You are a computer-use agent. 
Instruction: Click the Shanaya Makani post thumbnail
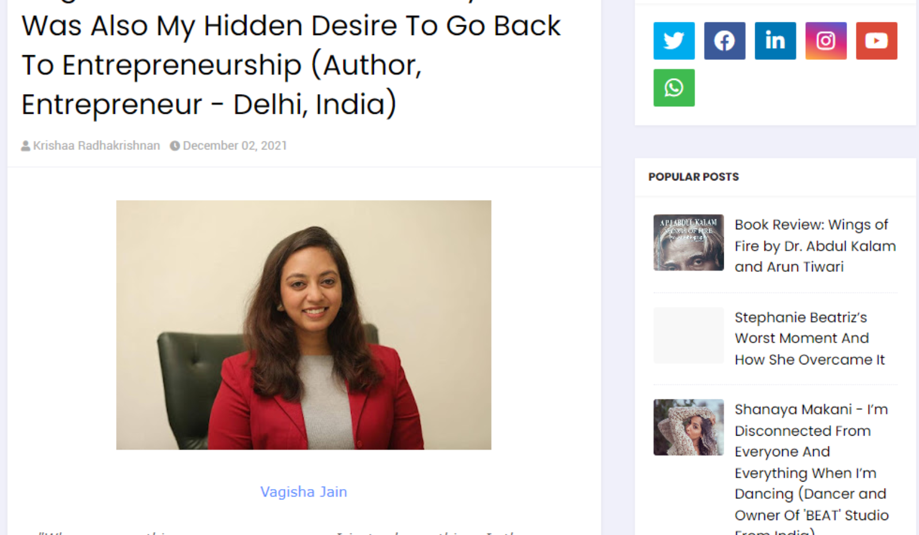pyautogui.click(x=688, y=428)
